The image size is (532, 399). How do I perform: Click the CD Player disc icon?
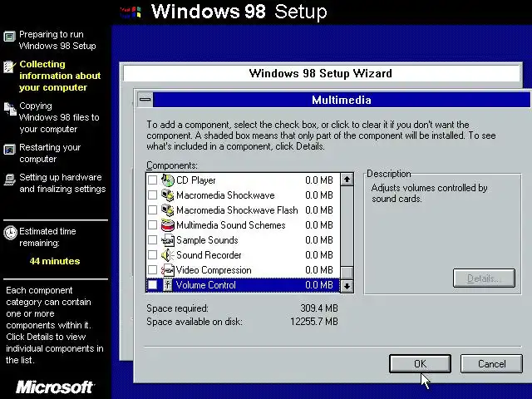click(167, 180)
